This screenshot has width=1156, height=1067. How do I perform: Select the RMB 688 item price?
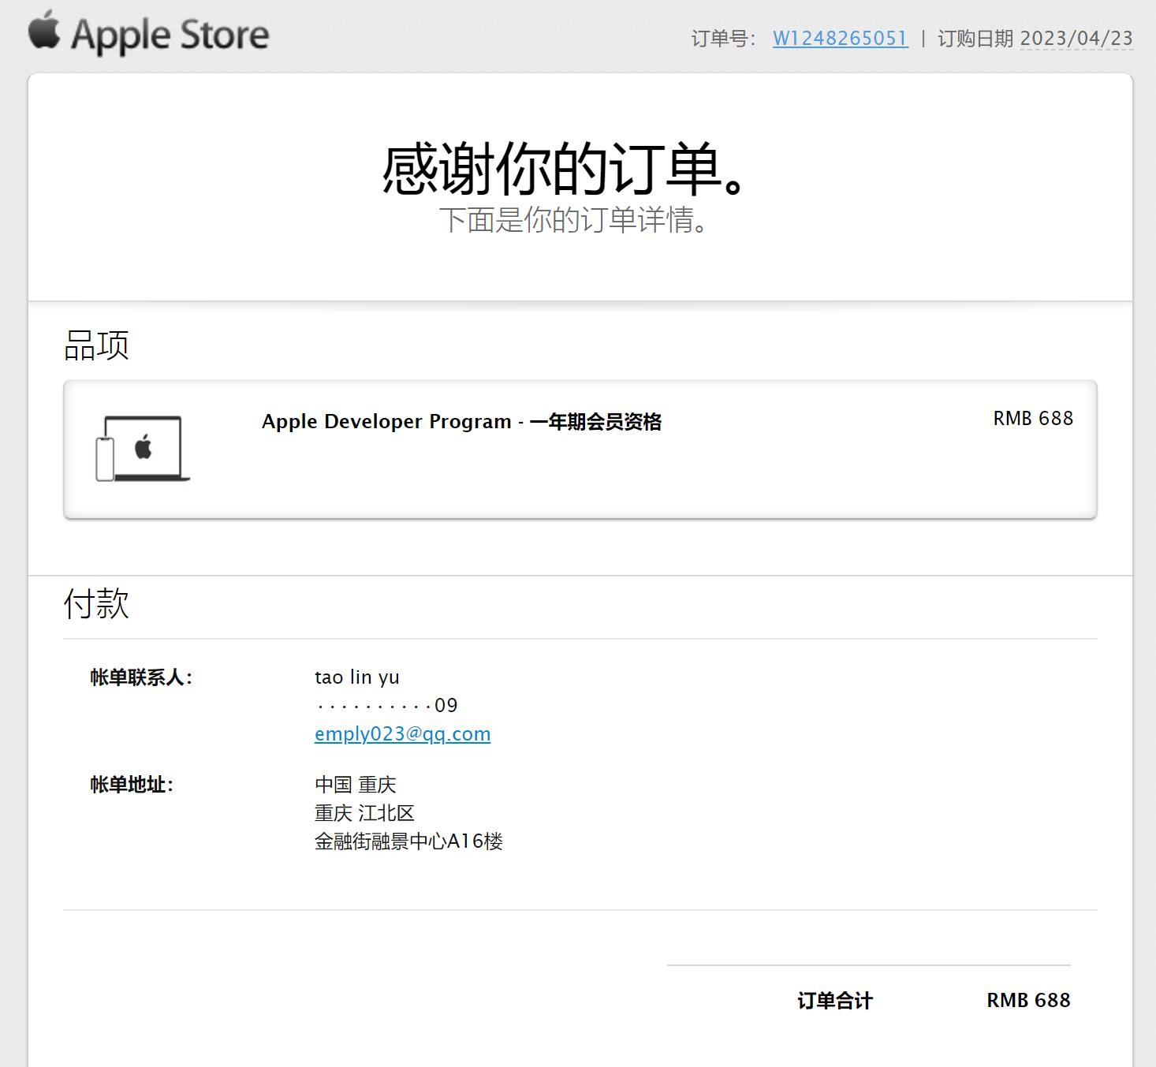coord(1032,419)
